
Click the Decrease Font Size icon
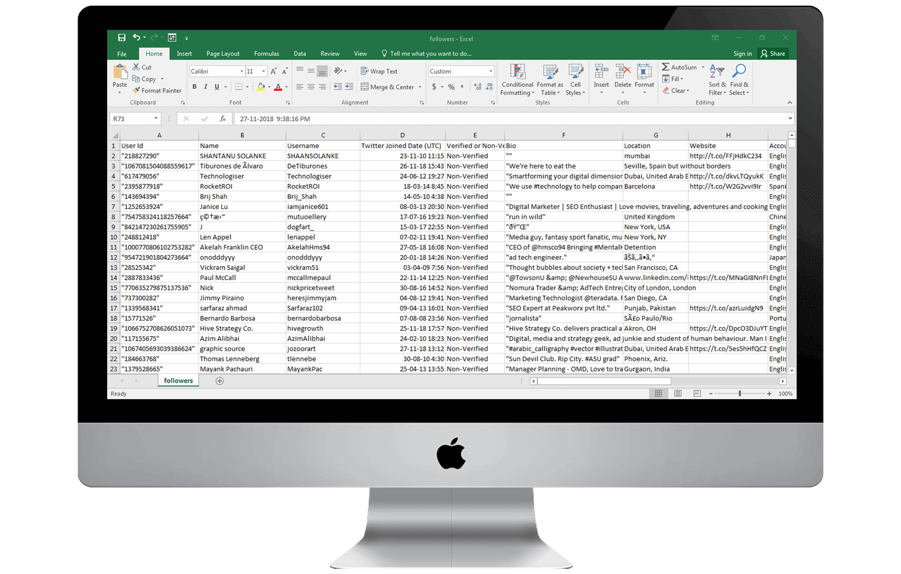(x=285, y=72)
